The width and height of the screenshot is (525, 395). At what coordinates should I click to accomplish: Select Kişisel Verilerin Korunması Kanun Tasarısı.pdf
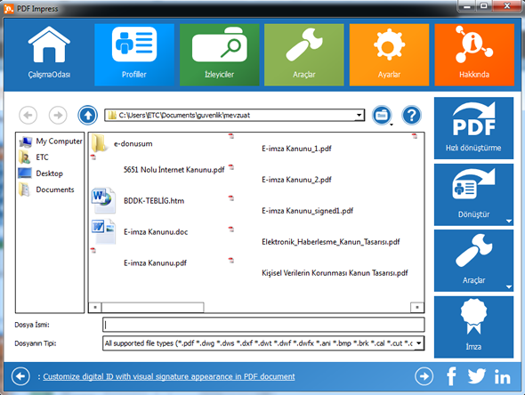tap(335, 273)
